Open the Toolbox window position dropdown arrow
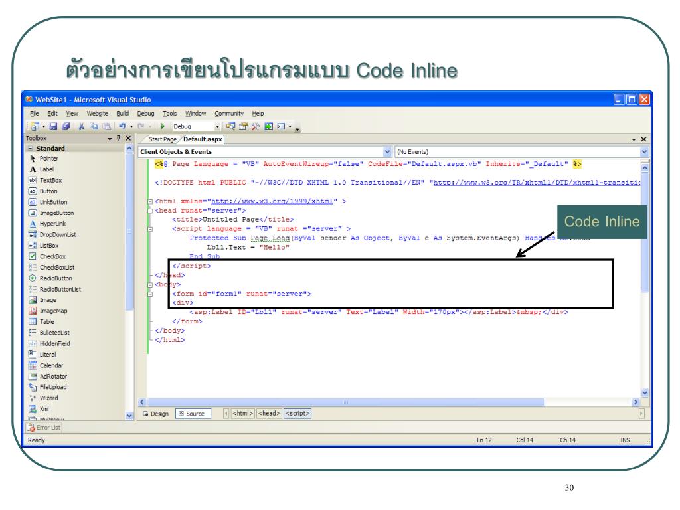 110,139
